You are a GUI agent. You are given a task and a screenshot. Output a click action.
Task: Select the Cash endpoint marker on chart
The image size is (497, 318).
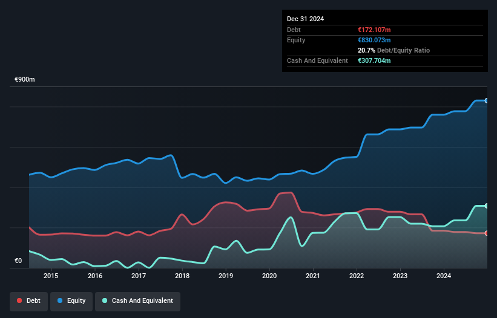click(x=487, y=206)
